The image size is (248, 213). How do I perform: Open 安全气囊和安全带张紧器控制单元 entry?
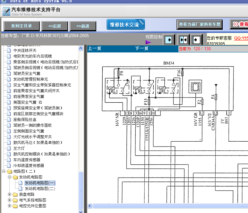[x=42, y=85]
